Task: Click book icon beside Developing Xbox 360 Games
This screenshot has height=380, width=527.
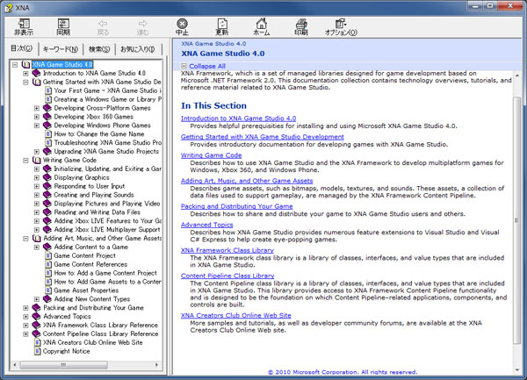Action: coord(47,117)
